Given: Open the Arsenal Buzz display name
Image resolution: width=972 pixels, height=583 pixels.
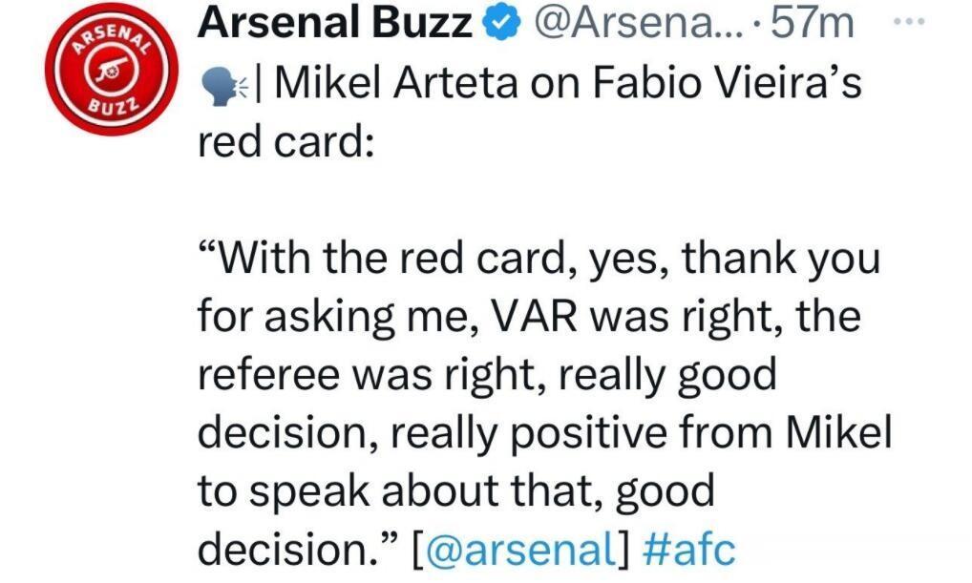Looking at the screenshot, I should point(334,24).
